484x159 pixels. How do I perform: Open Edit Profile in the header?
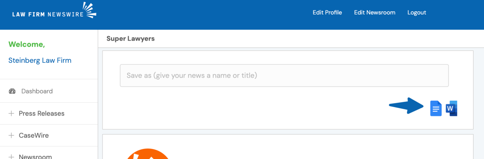coord(327,12)
